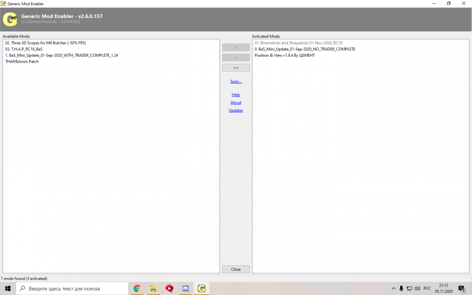Image resolution: width=472 pixels, height=295 pixels.
Task: Open the network tray icon
Action: click(x=409, y=288)
